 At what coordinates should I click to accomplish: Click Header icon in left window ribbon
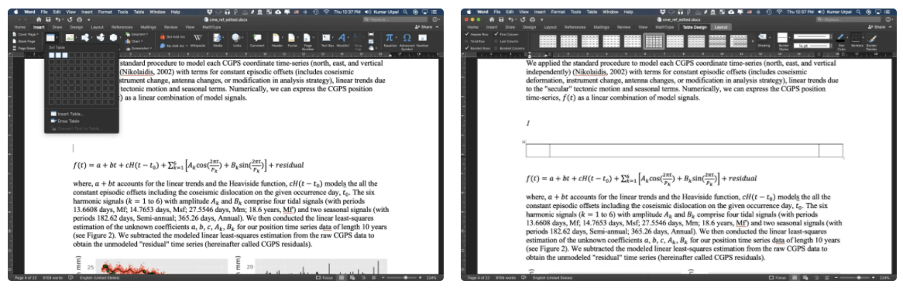[276, 37]
